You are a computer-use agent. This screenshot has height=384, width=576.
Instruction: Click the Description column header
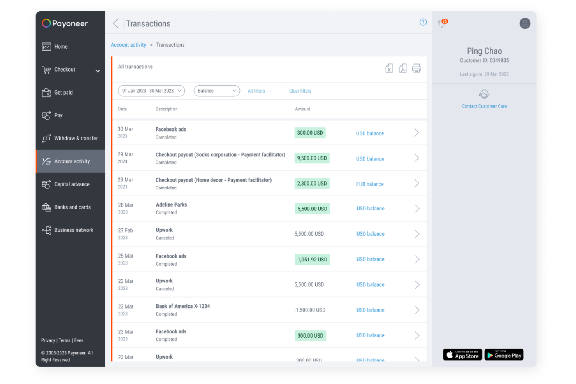coord(167,109)
